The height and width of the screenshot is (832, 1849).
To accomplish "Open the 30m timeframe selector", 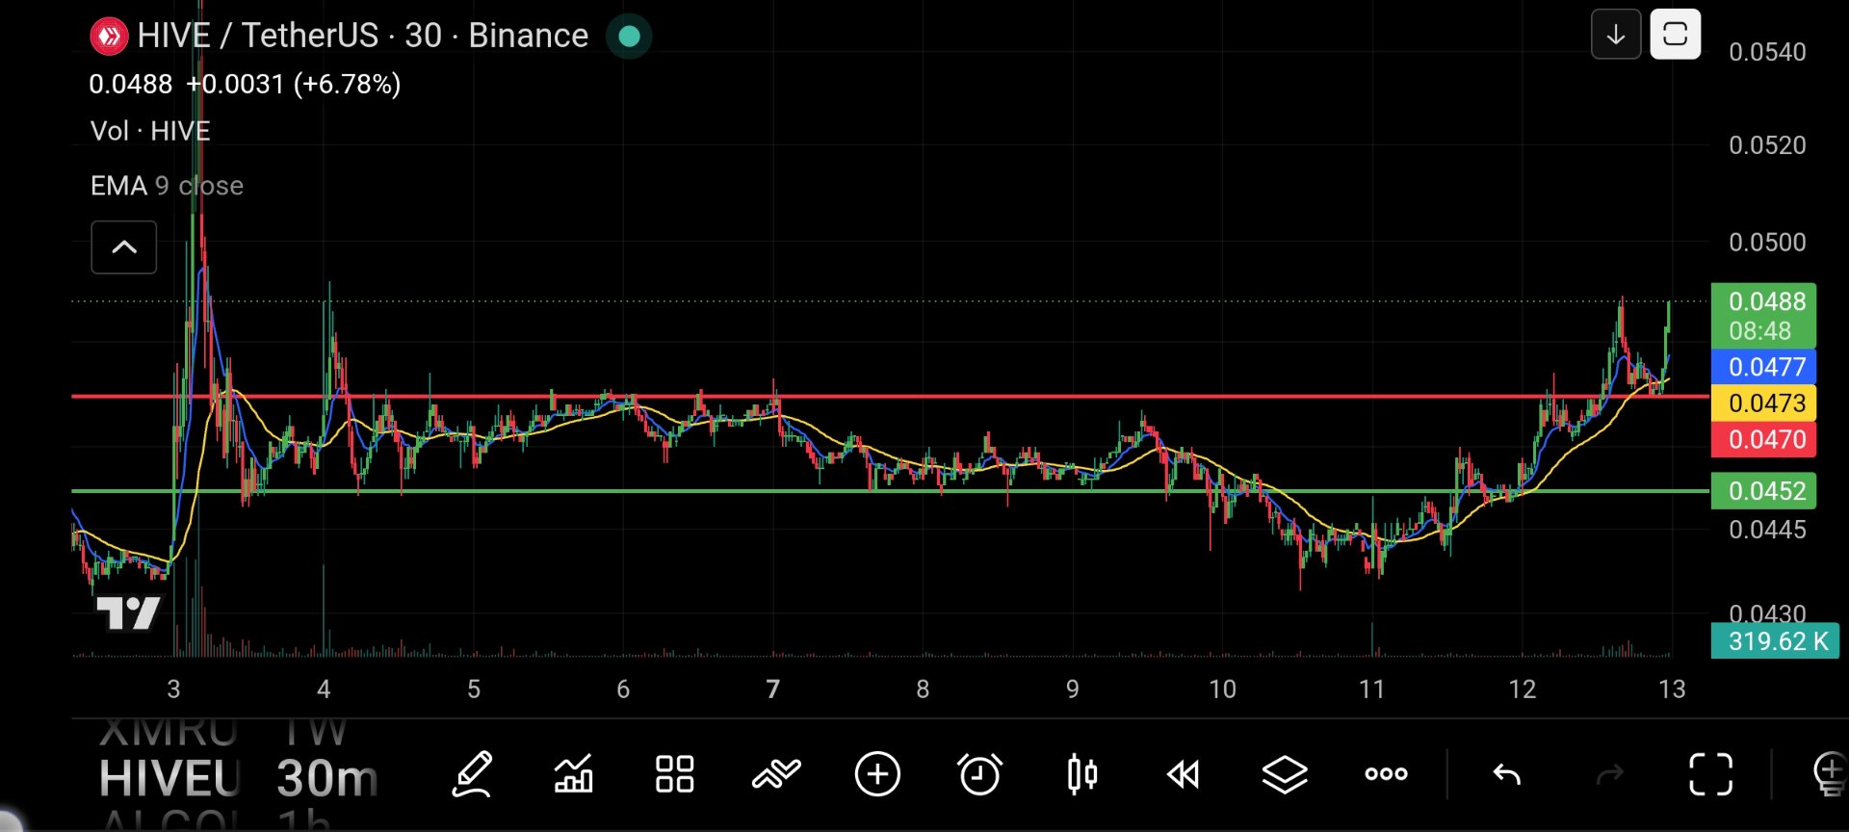I will point(326,778).
